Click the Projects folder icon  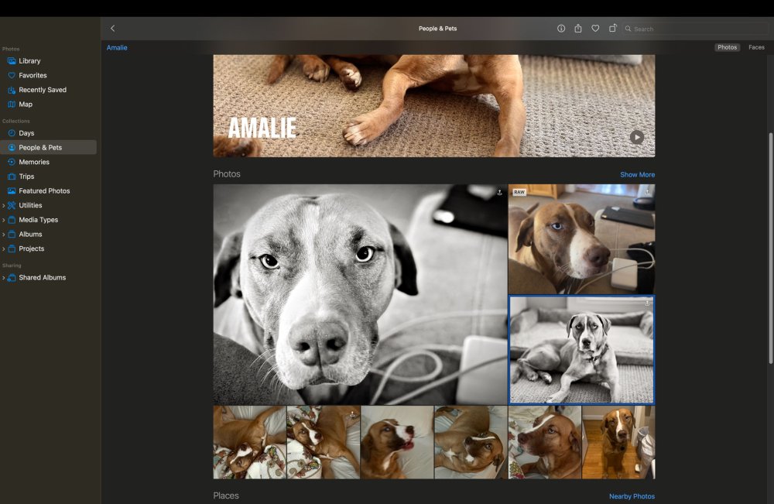pos(12,249)
